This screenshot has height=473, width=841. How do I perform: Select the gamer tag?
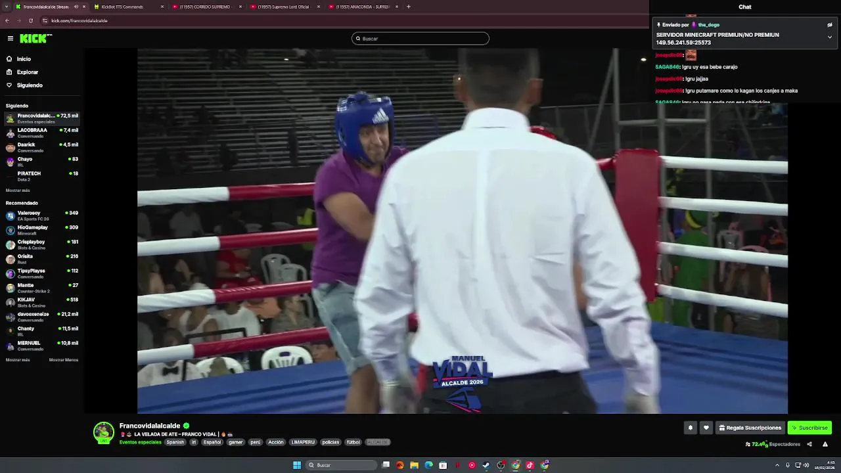(236, 442)
